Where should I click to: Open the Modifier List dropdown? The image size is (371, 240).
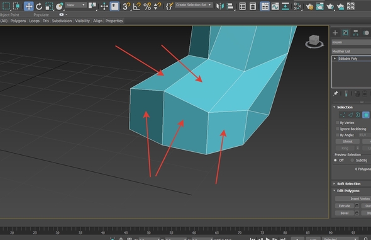351,52
